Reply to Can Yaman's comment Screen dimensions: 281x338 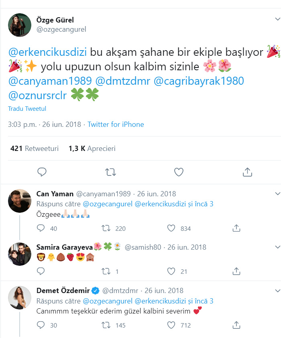[x=40, y=228]
